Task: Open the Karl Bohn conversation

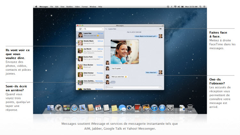Action: pos(90,89)
